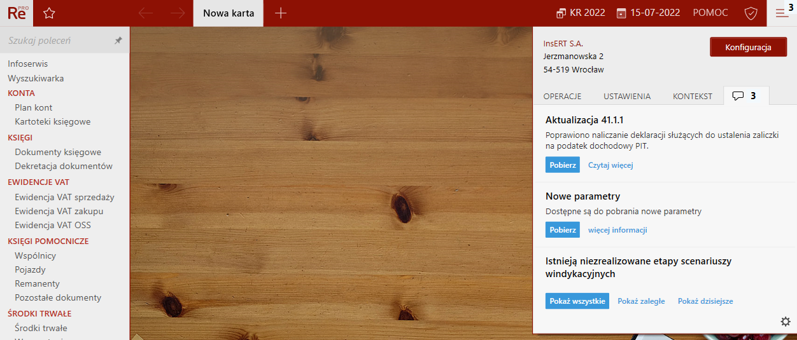Switch to the USTAWIENIA tab
The width and height of the screenshot is (797, 340).
coord(627,96)
